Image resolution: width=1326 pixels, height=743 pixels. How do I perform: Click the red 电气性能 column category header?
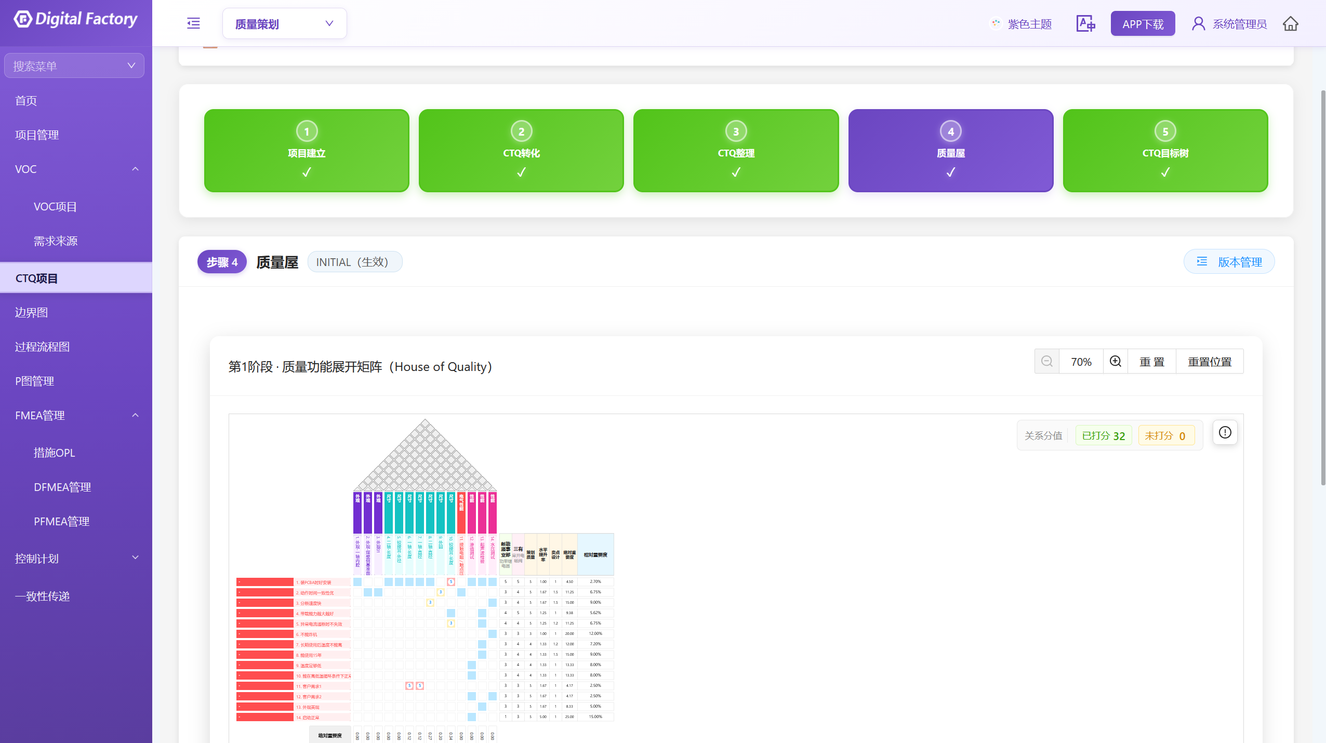(461, 512)
